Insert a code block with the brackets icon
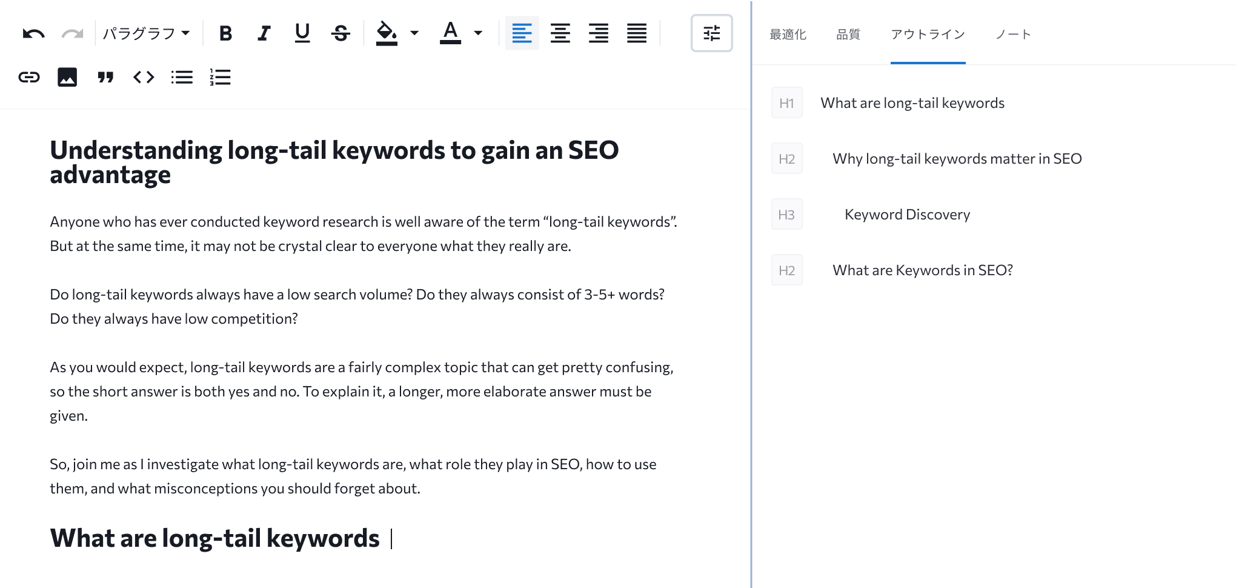The image size is (1236, 588). pos(144,77)
